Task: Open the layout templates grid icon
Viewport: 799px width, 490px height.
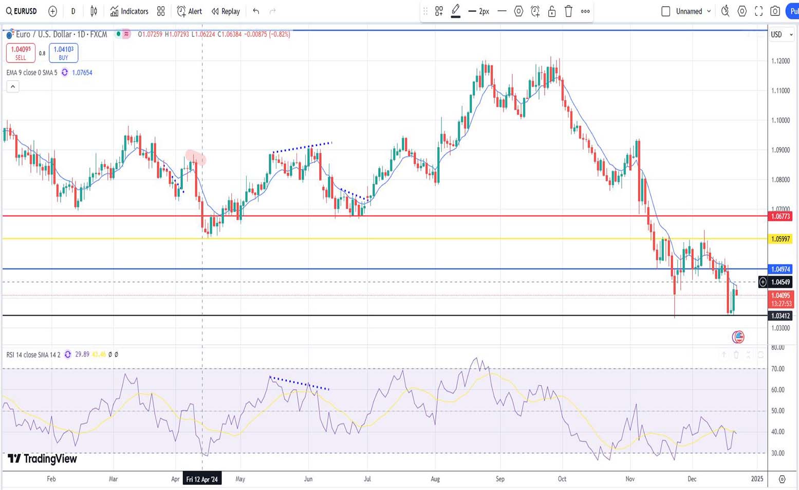Action: (x=161, y=11)
